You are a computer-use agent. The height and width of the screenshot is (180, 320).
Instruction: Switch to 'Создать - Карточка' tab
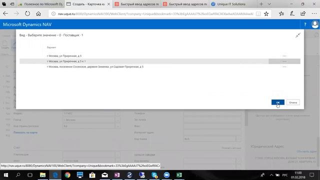(85, 4)
